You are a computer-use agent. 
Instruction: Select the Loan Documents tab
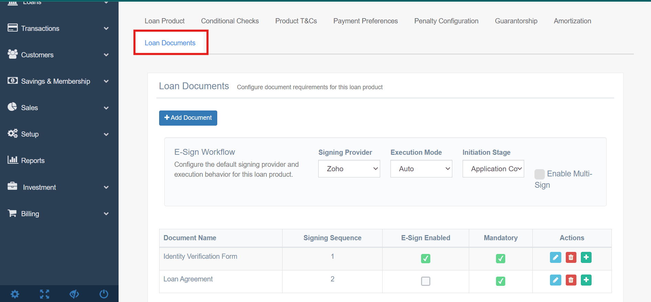click(170, 43)
